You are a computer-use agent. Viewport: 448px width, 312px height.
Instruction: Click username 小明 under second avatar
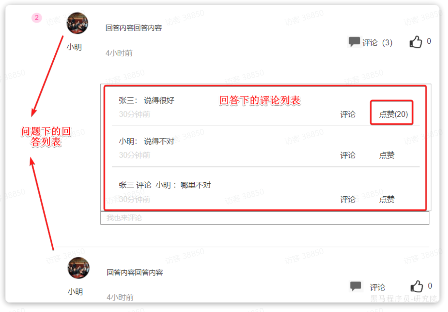[75, 292]
